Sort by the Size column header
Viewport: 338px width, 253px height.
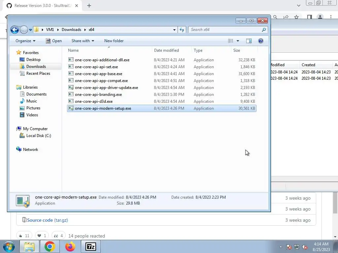244,50
